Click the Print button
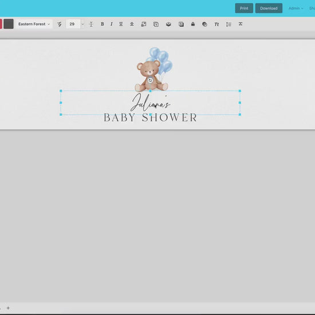Screen dimensions: 315x315 pyautogui.click(x=244, y=8)
